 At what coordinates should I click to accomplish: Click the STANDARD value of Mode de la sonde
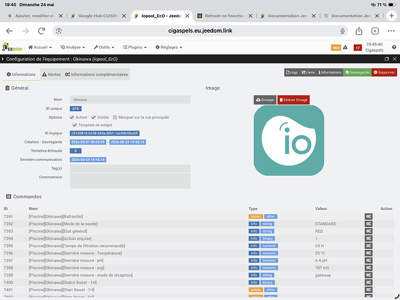(326, 224)
